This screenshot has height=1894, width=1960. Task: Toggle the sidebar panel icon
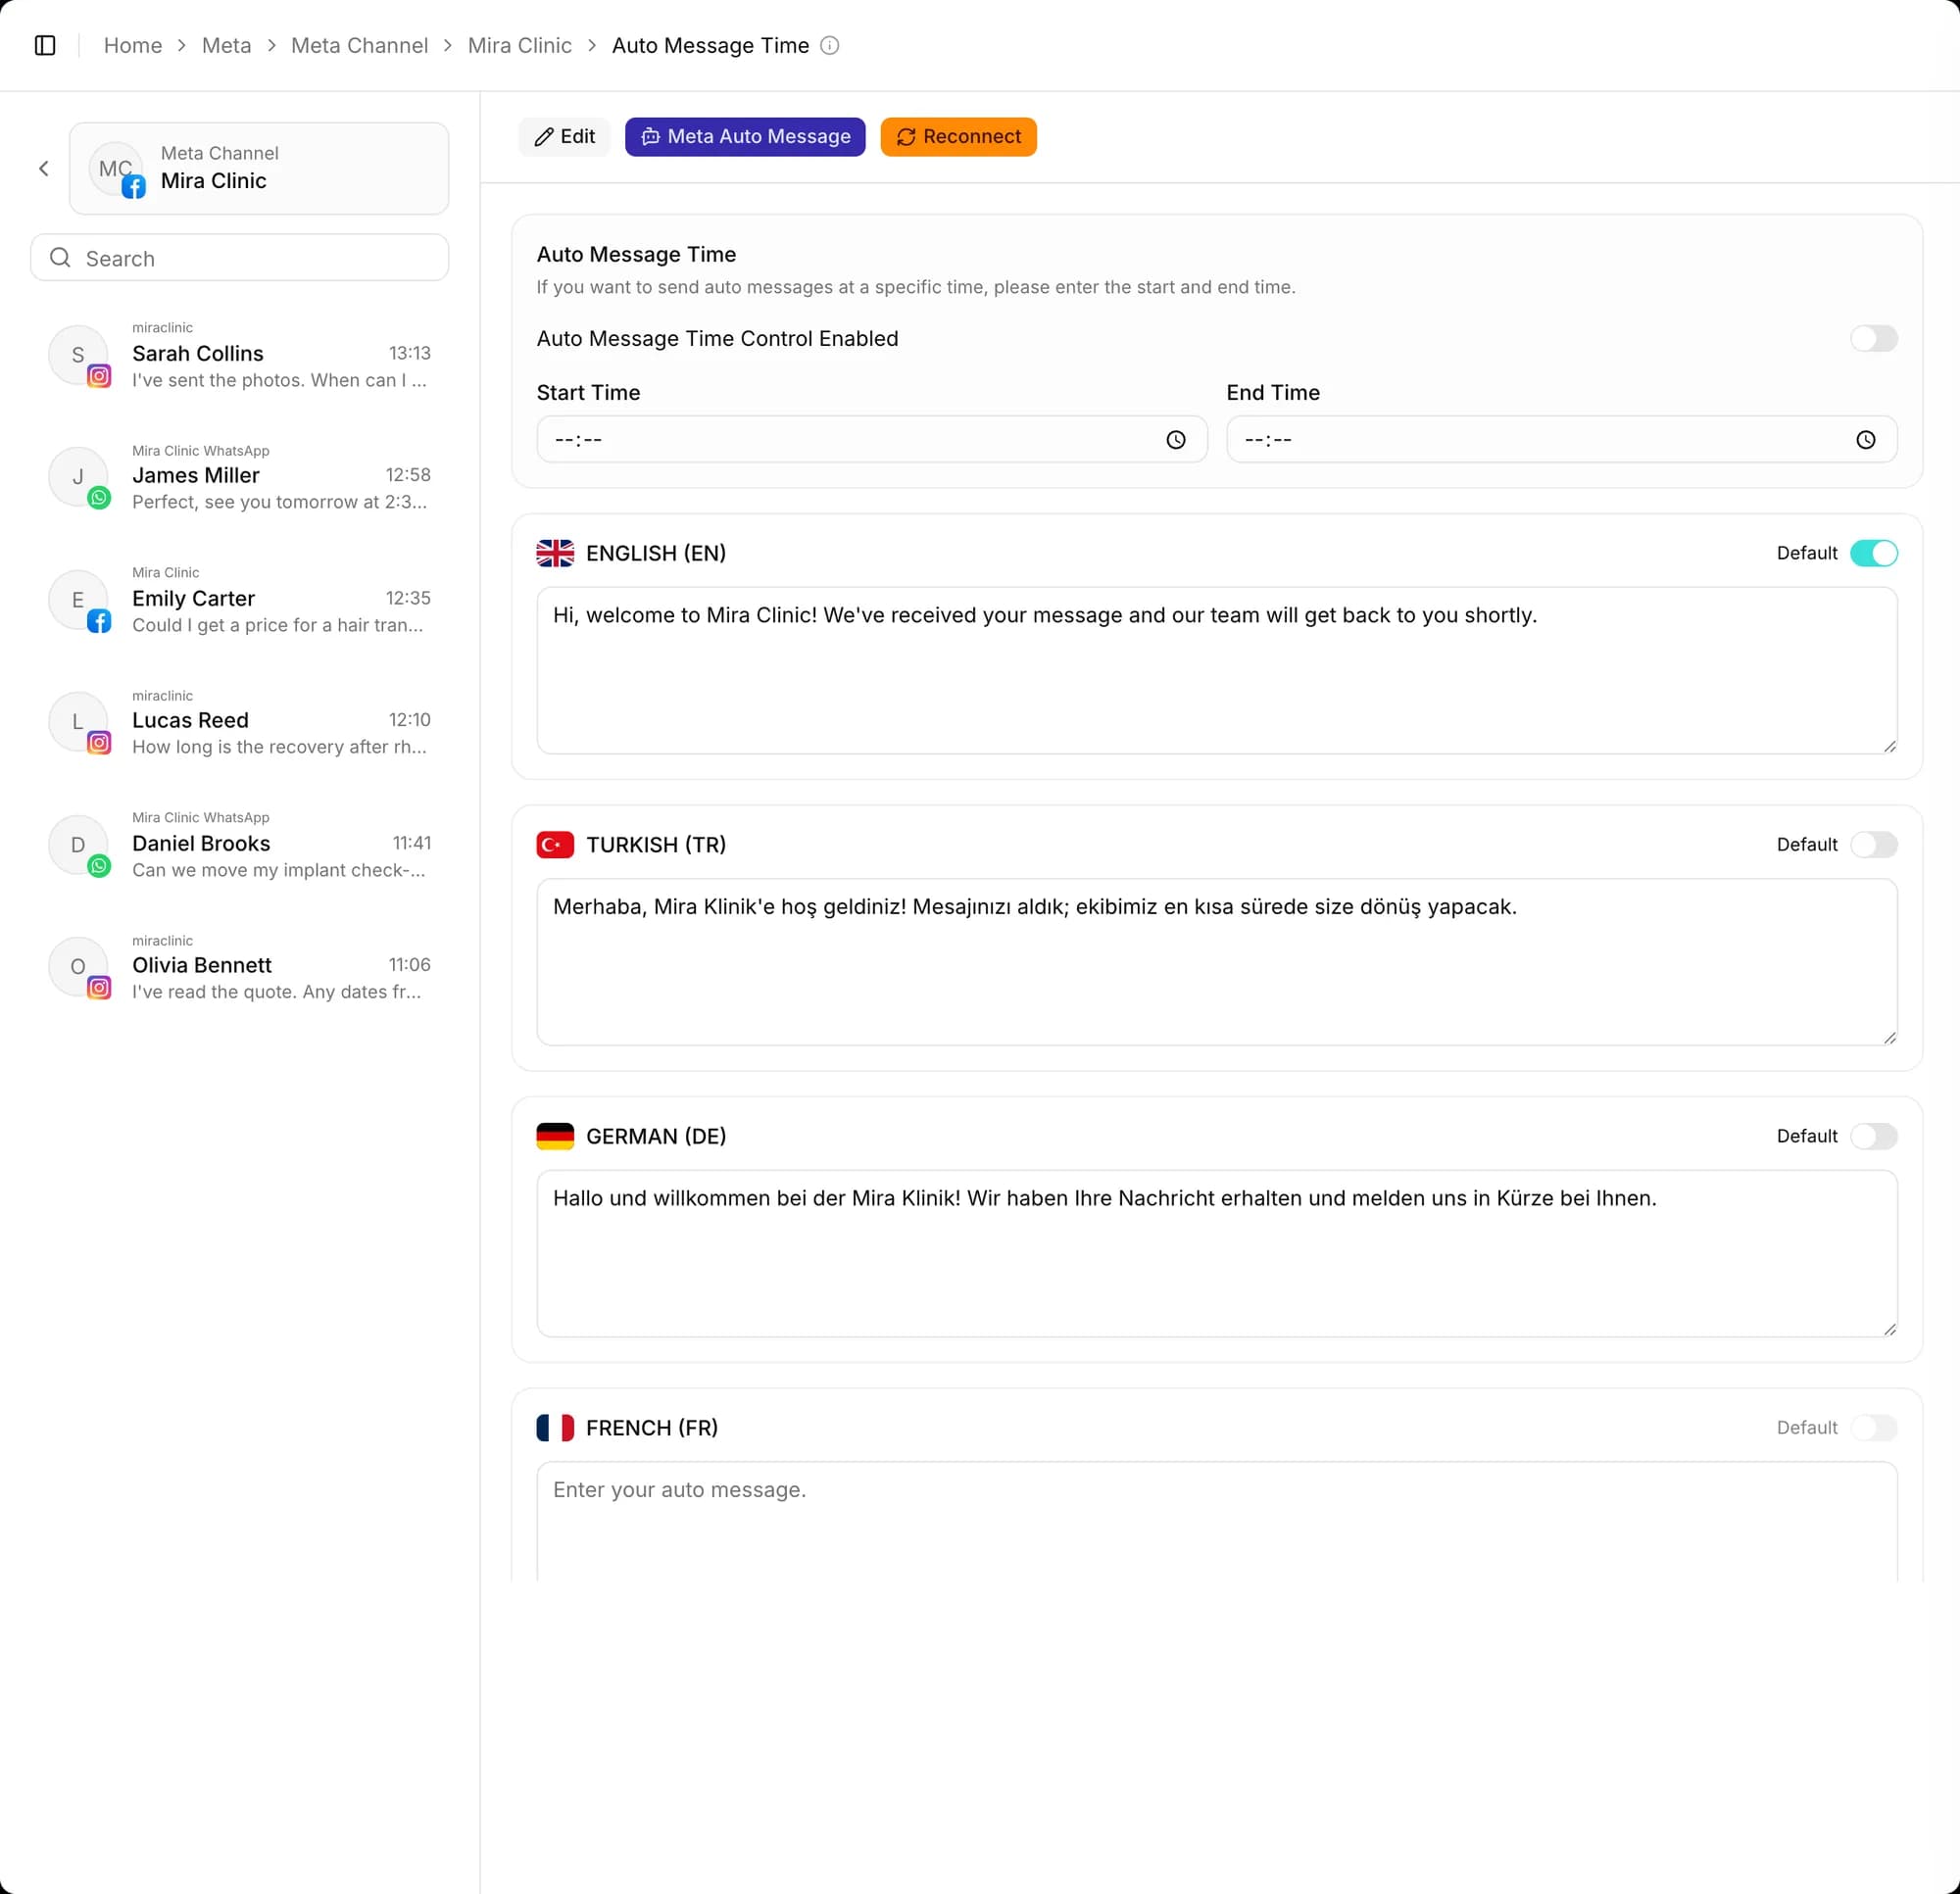(x=45, y=45)
